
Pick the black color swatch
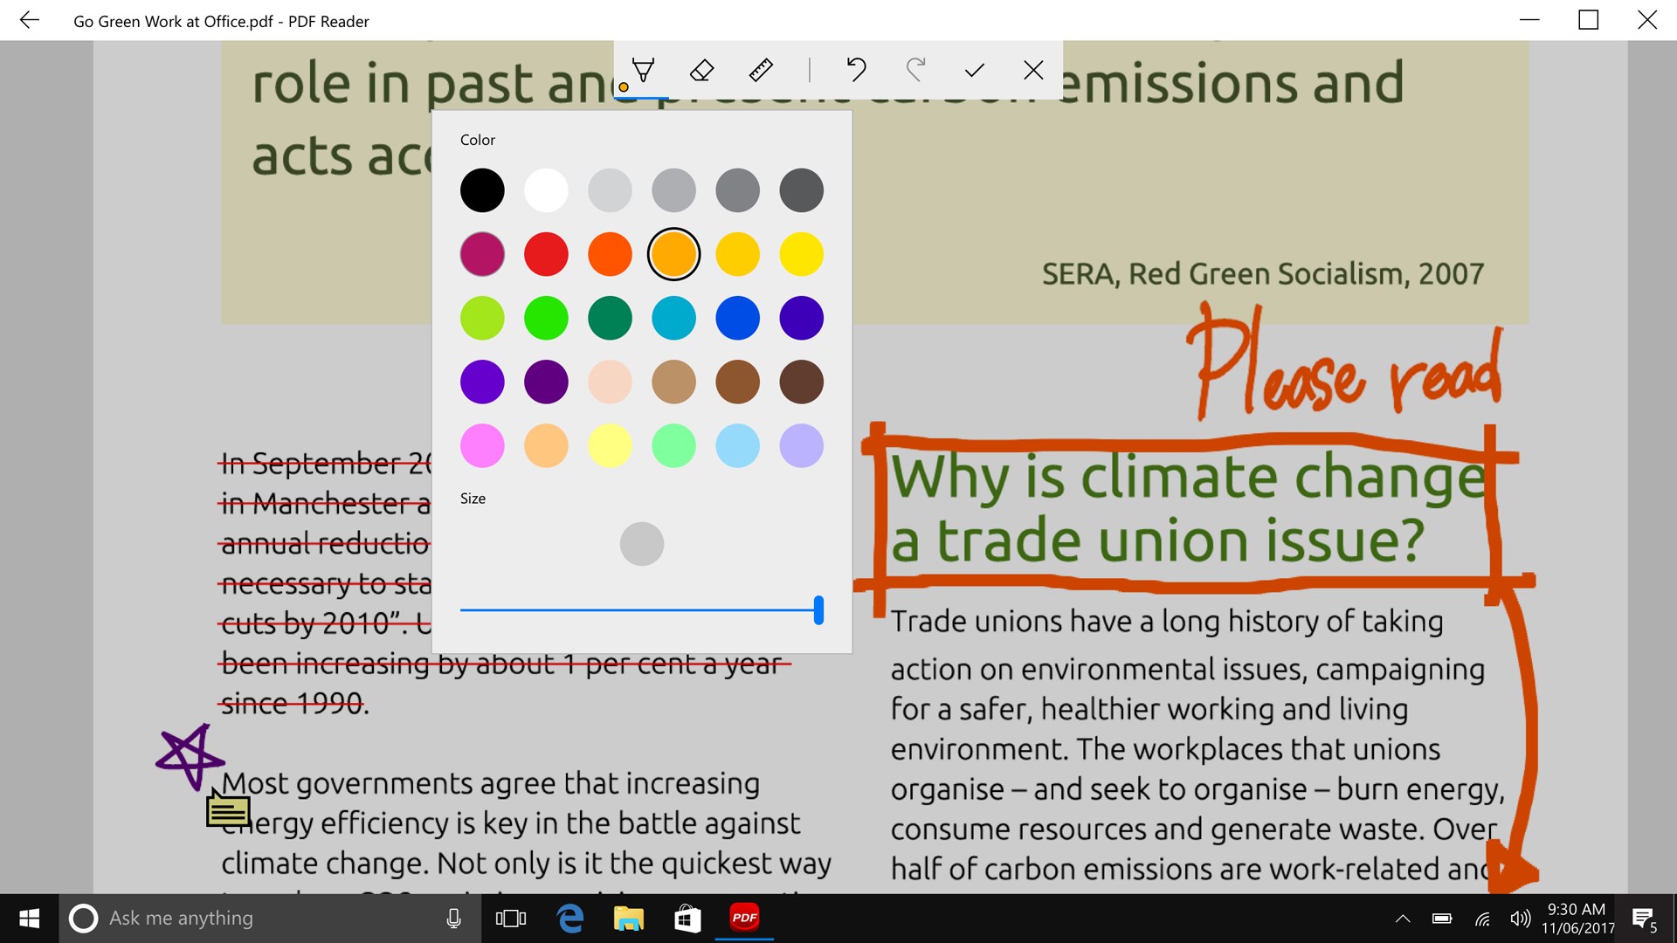point(482,190)
